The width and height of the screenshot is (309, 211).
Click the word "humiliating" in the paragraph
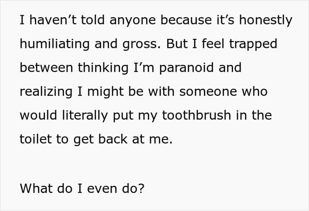point(55,44)
